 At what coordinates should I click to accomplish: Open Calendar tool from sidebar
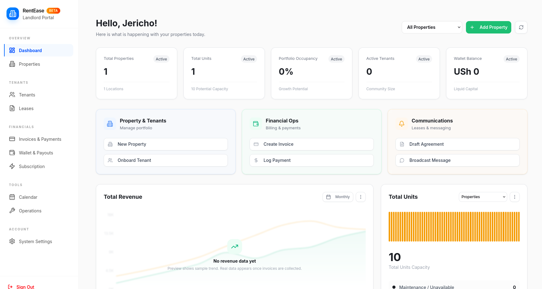39,197
